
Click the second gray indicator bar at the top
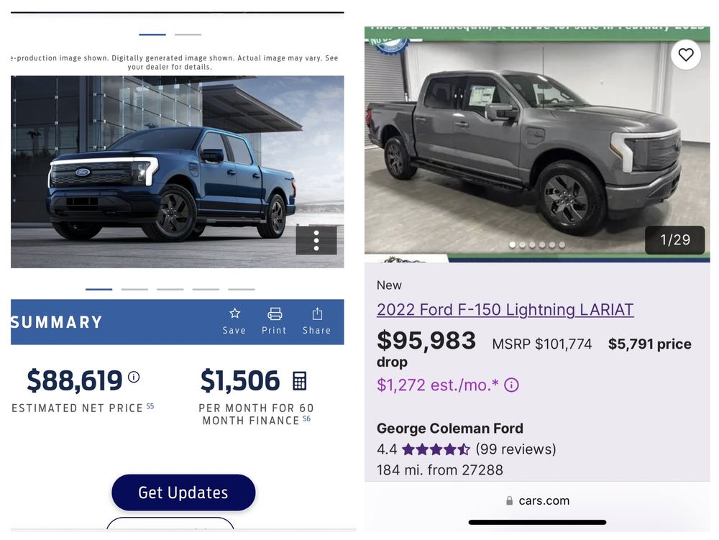click(x=188, y=33)
